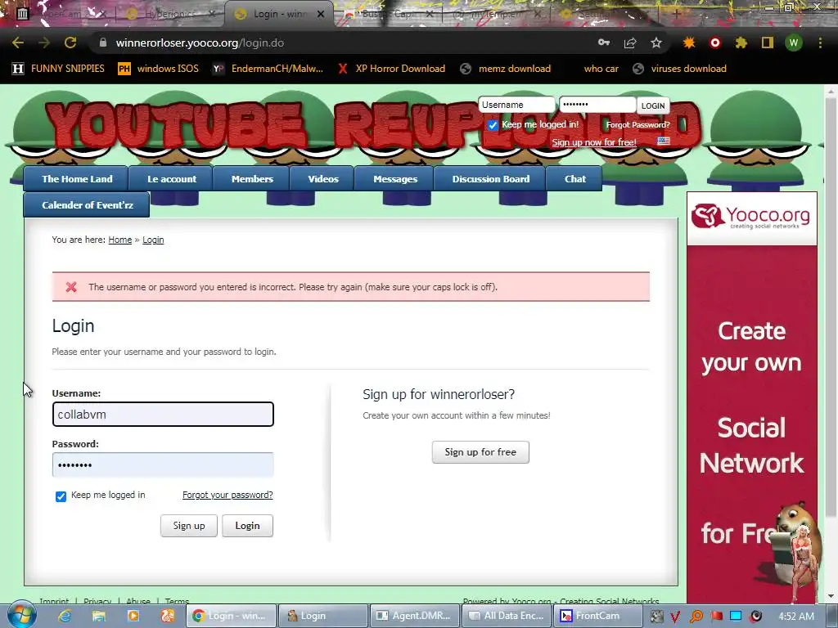Go back with the browser back arrow

click(x=18, y=43)
